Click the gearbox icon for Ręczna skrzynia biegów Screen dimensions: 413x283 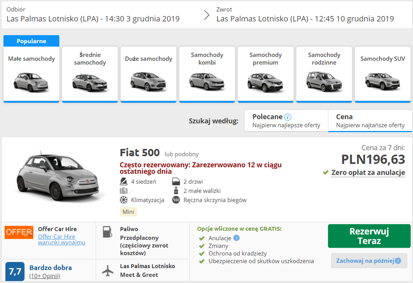coord(176,200)
